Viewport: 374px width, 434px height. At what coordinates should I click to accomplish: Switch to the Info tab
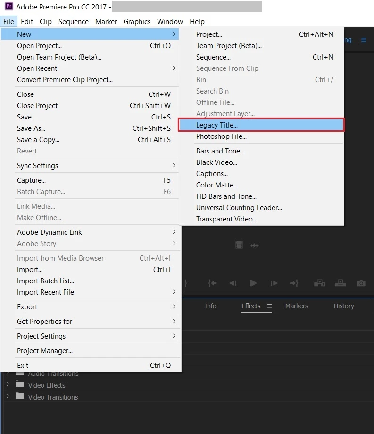point(210,306)
